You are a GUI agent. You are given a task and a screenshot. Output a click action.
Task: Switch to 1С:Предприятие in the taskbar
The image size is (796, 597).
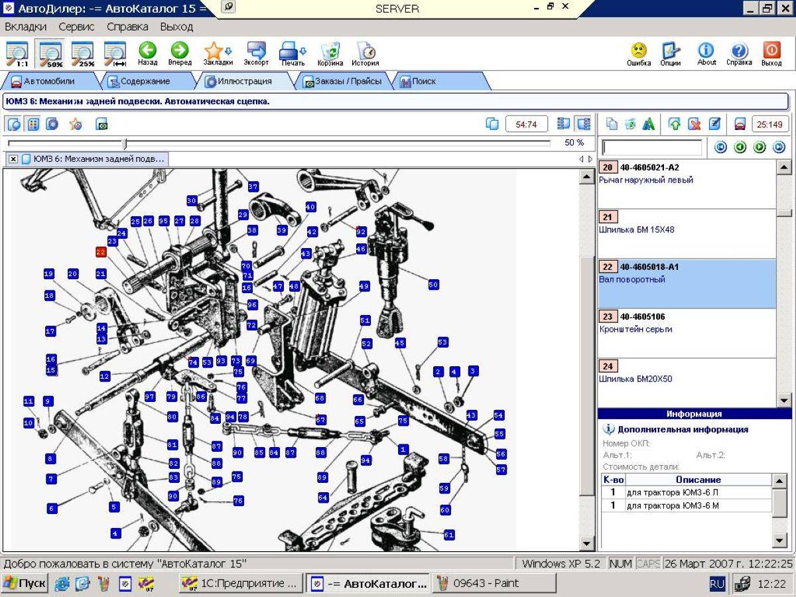tap(241, 584)
